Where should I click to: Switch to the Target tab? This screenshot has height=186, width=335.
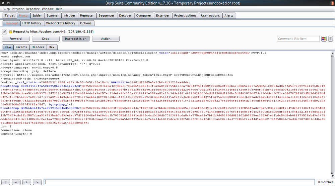coord(10,16)
